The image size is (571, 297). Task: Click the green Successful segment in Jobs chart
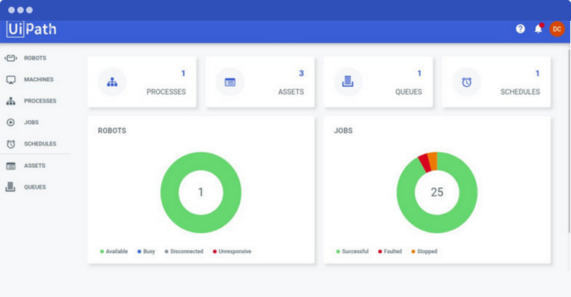[437, 224]
